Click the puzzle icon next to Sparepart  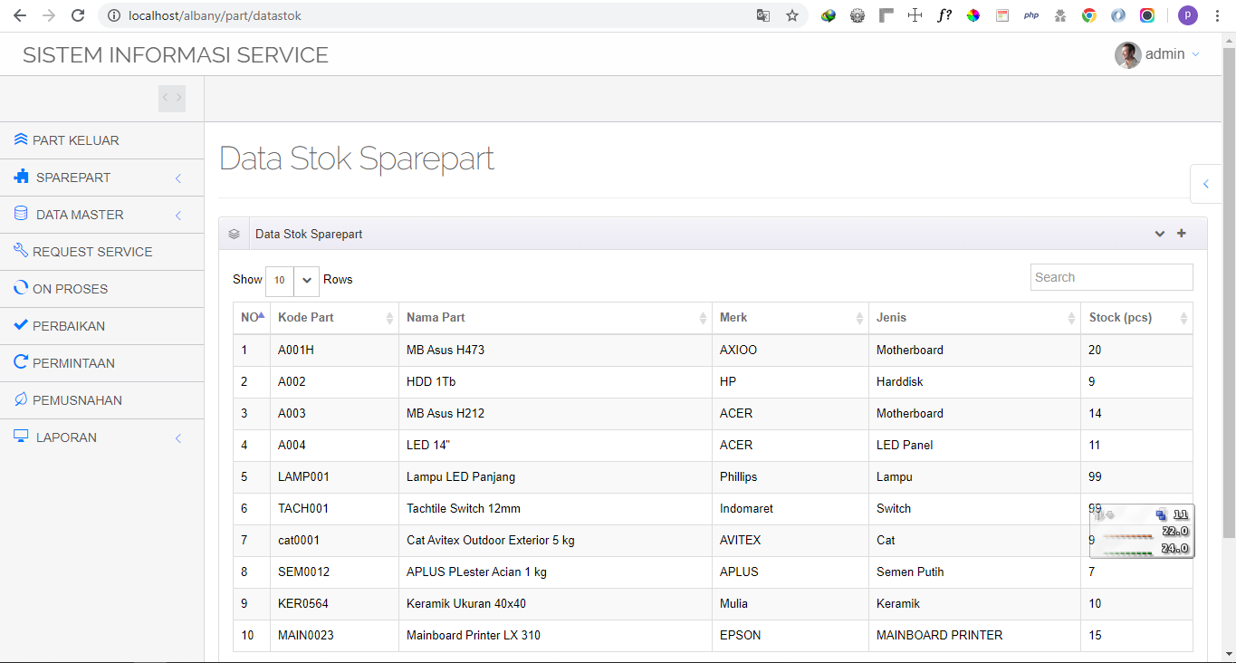[21, 177]
